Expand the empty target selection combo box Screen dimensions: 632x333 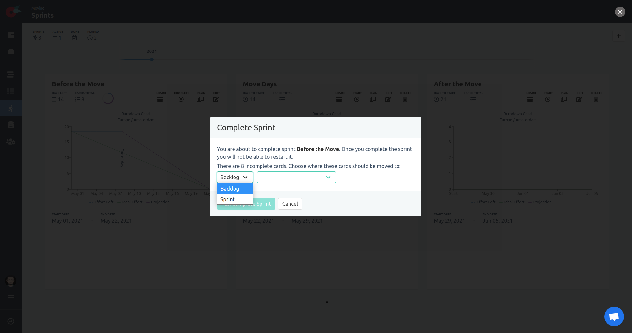296,177
